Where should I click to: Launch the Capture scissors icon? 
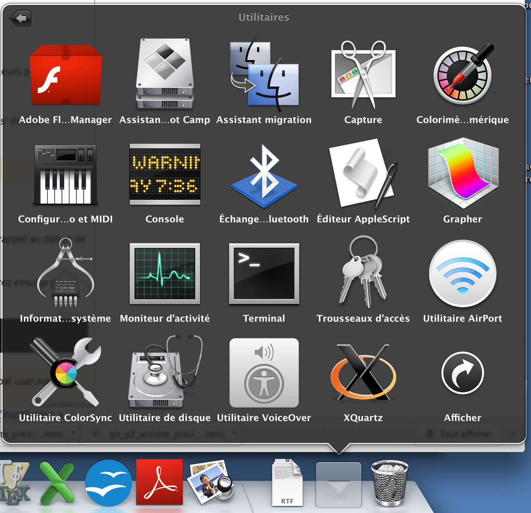pyautogui.click(x=363, y=75)
